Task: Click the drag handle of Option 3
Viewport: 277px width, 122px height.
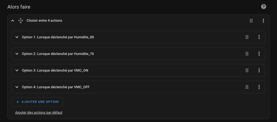Action: pyautogui.click(x=247, y=70)
